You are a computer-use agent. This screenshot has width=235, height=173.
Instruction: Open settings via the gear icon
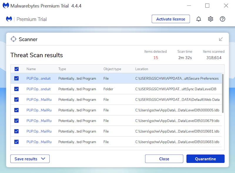(x=211, y=19)
